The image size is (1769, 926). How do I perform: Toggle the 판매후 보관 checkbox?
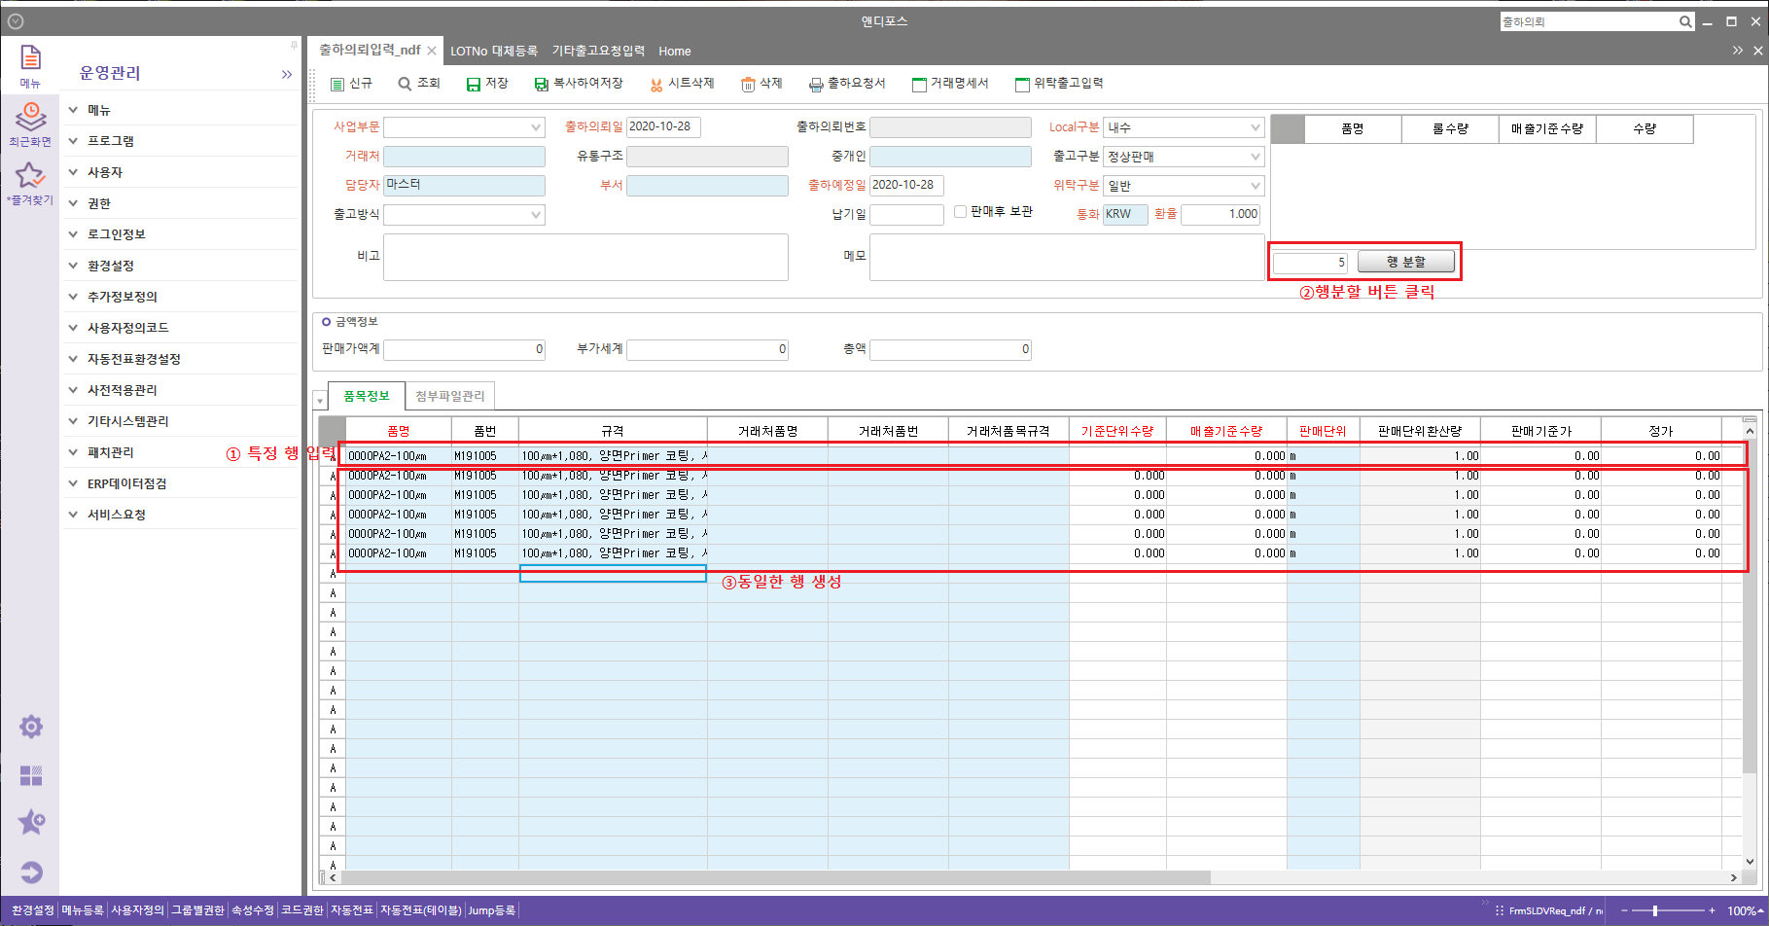point(960,211)
